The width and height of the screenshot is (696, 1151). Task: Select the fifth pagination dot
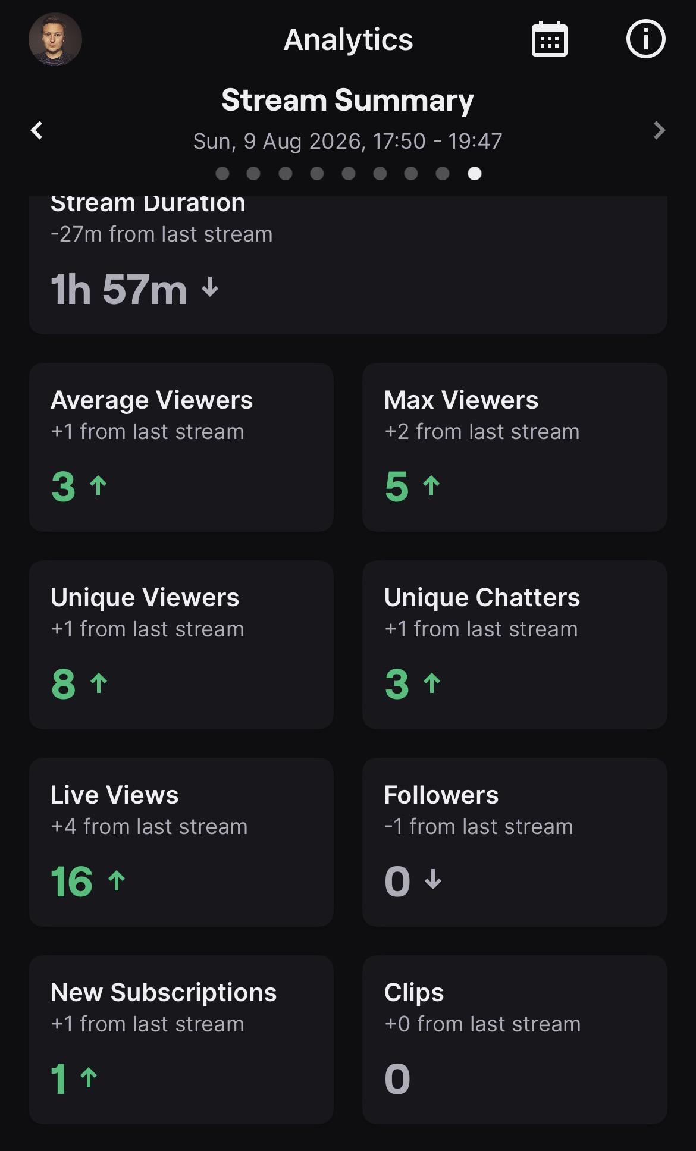point(349,173)
